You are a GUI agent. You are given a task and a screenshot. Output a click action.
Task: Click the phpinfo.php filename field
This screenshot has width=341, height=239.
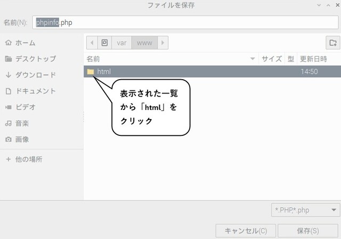[x=185, y=22]
